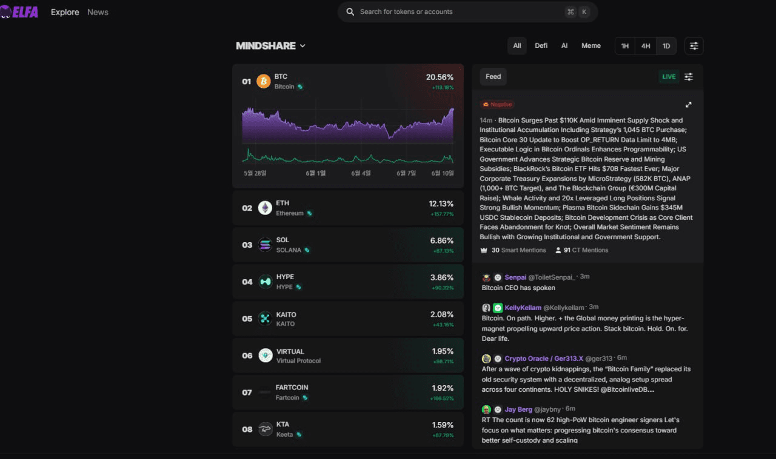Click the badge icon beside Keeta name
The image size is (776, 459).
(x=299, y=434)
